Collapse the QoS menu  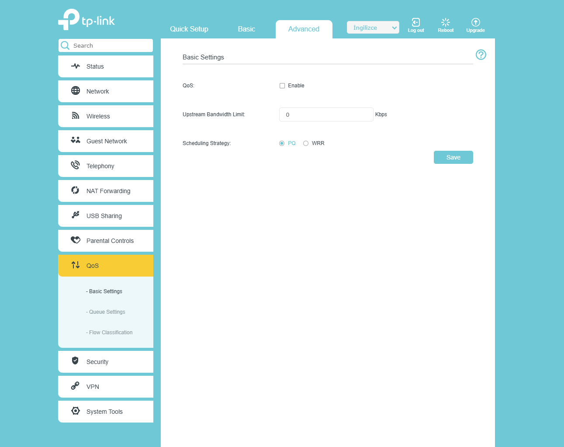pyautogui.click(x=106, y=266)
